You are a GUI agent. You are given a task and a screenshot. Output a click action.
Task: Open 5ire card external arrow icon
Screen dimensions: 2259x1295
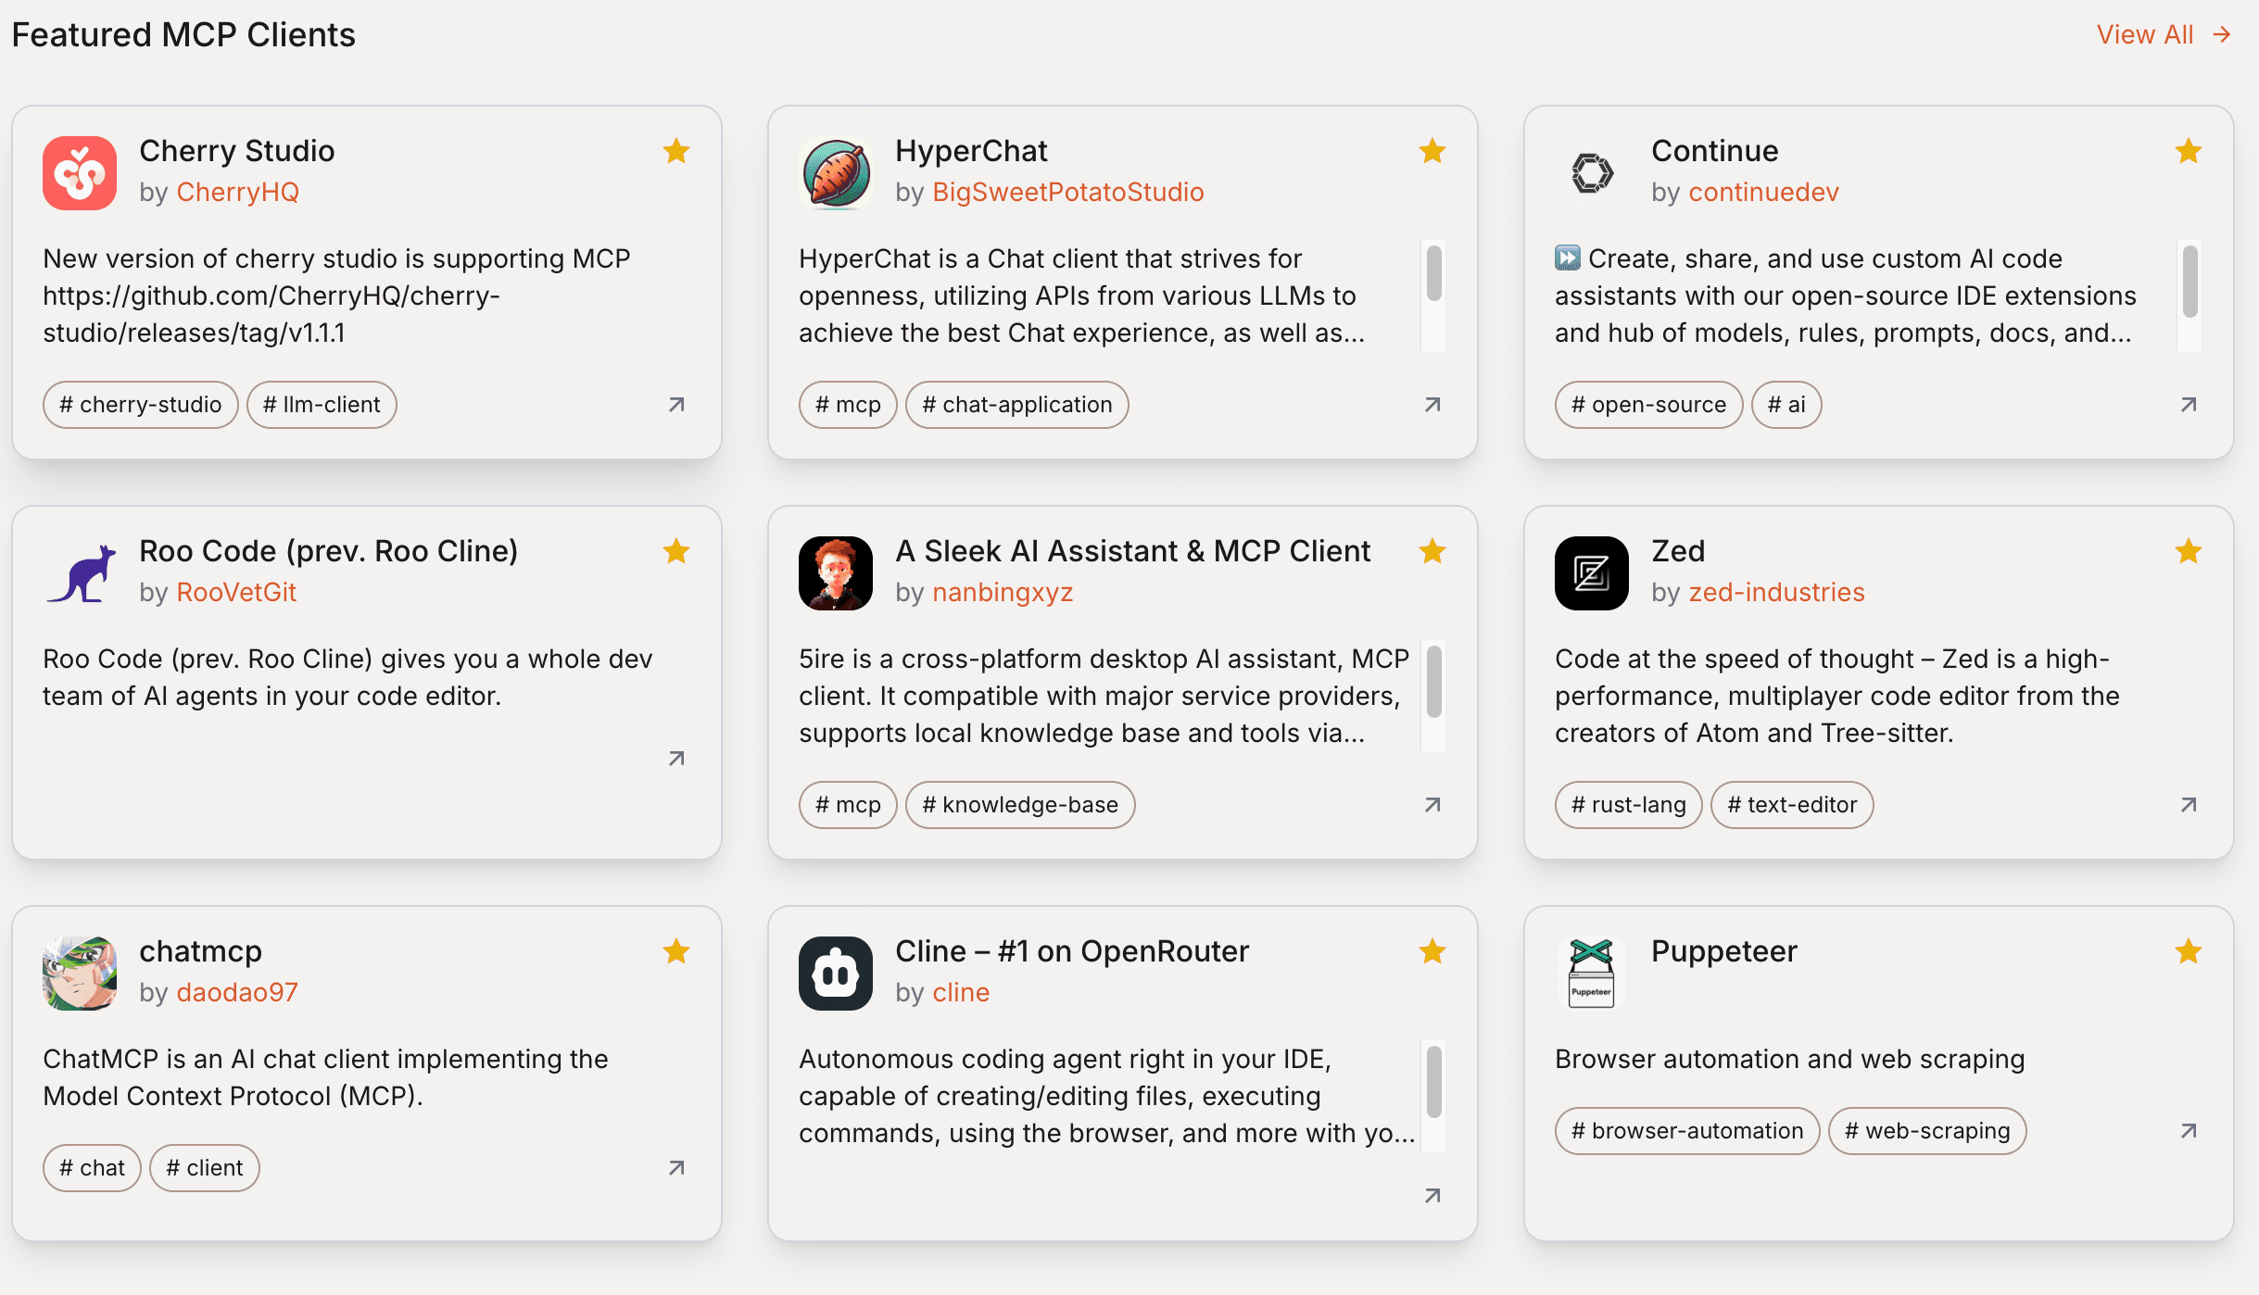point(1432,805)
